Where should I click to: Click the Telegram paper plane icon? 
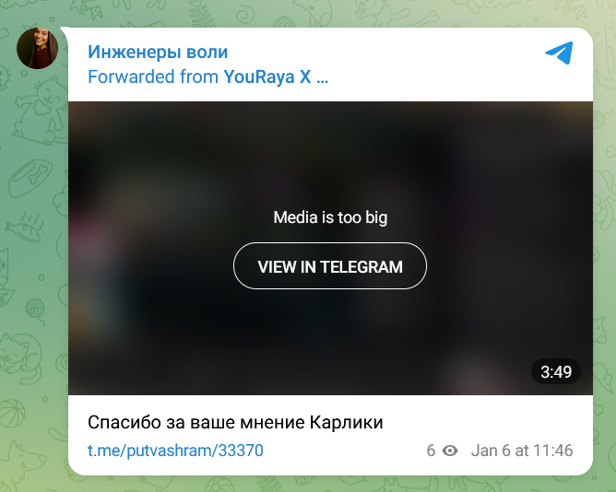click(x=559, y=53)
